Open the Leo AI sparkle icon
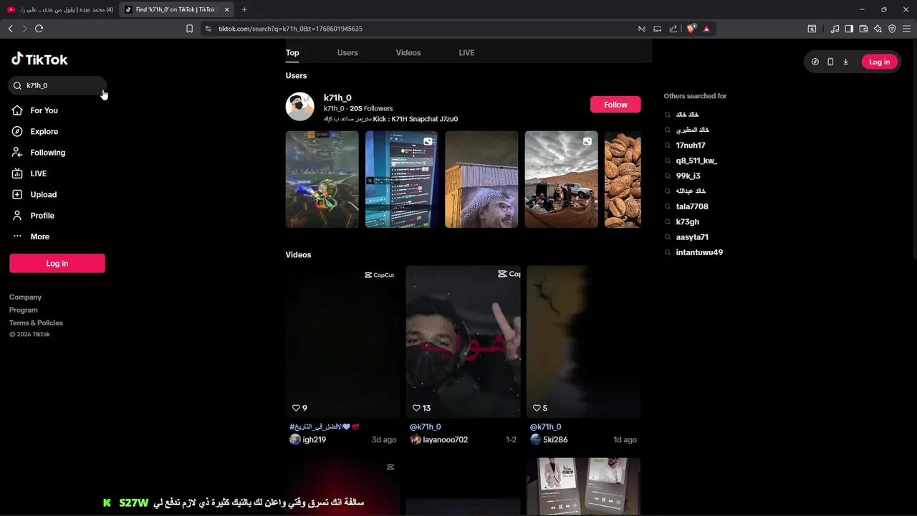The height and width of the screenshot is (516, 917). [x=878, y=29]
